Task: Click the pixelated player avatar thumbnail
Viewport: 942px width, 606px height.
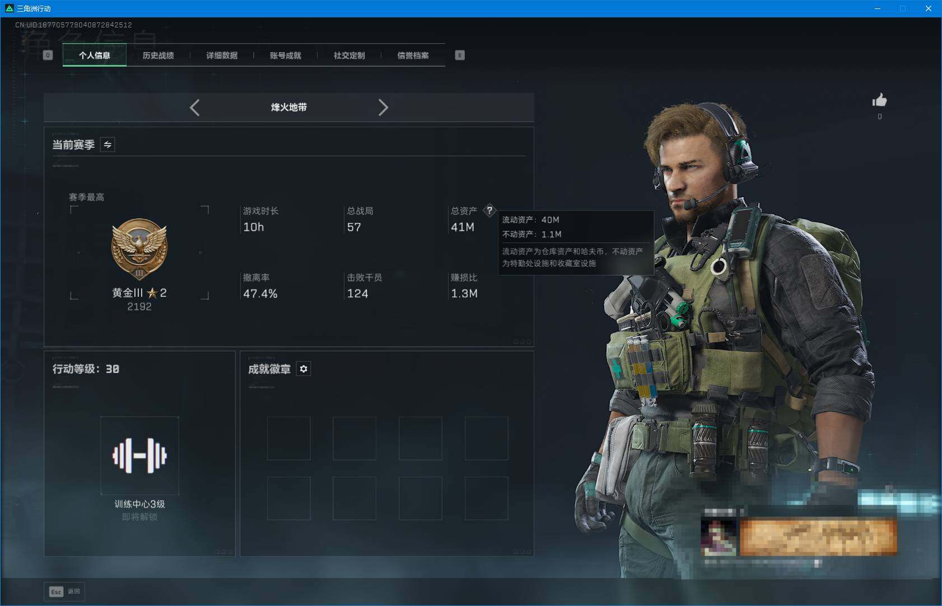Action: (x=719, y=537)
